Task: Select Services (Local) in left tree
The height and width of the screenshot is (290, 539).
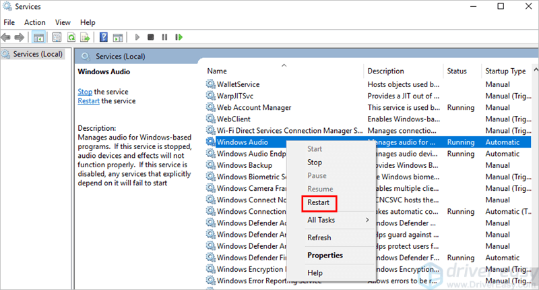Action: pyautogui.click(x=37, y=54)
